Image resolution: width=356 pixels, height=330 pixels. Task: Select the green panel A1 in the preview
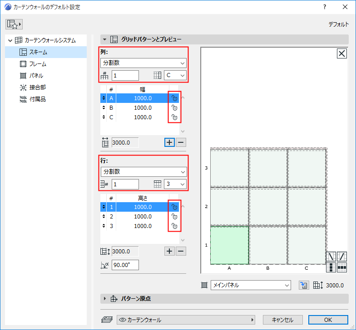229,245
